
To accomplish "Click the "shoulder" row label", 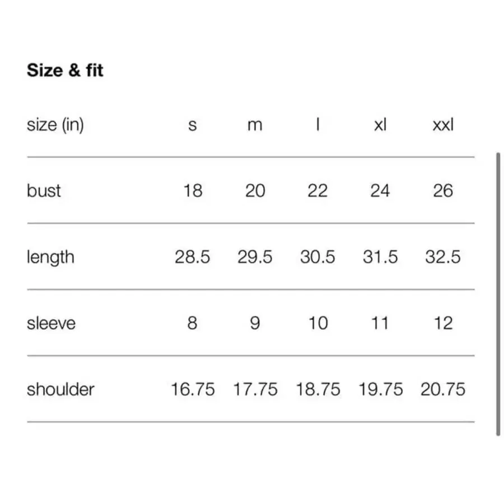I will click(x=60, y=389).
